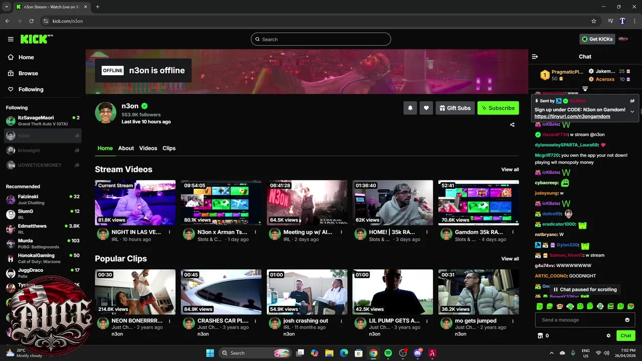
Task: Switch to the About tab
Action: pyautogui.click(x=126, y=148)
